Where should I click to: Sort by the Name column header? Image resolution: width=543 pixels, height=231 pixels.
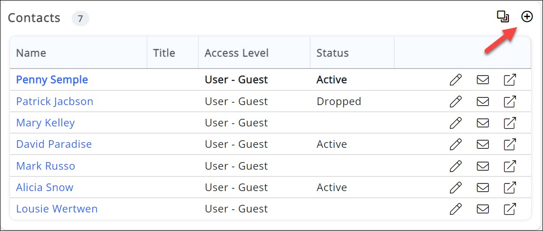pos(31,53)
